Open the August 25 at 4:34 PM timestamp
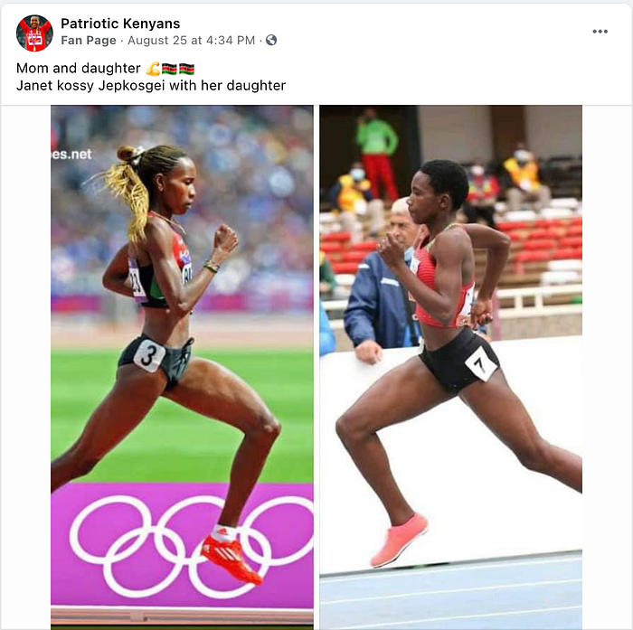 click(192, 41)
